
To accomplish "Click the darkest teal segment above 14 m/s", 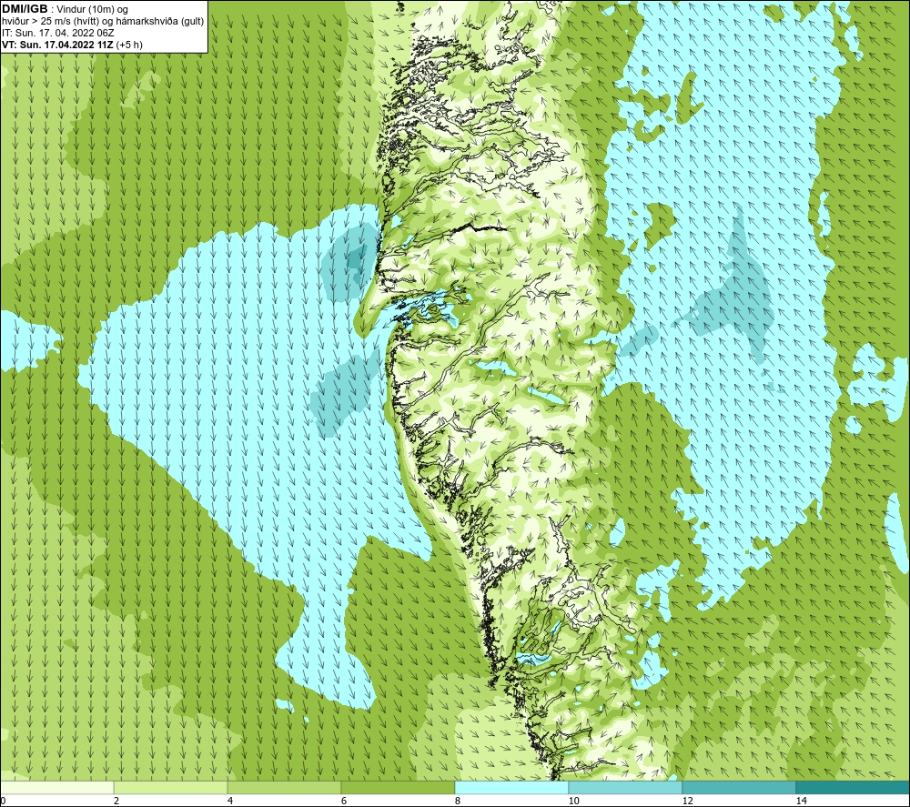I will [x=853, y=787].
